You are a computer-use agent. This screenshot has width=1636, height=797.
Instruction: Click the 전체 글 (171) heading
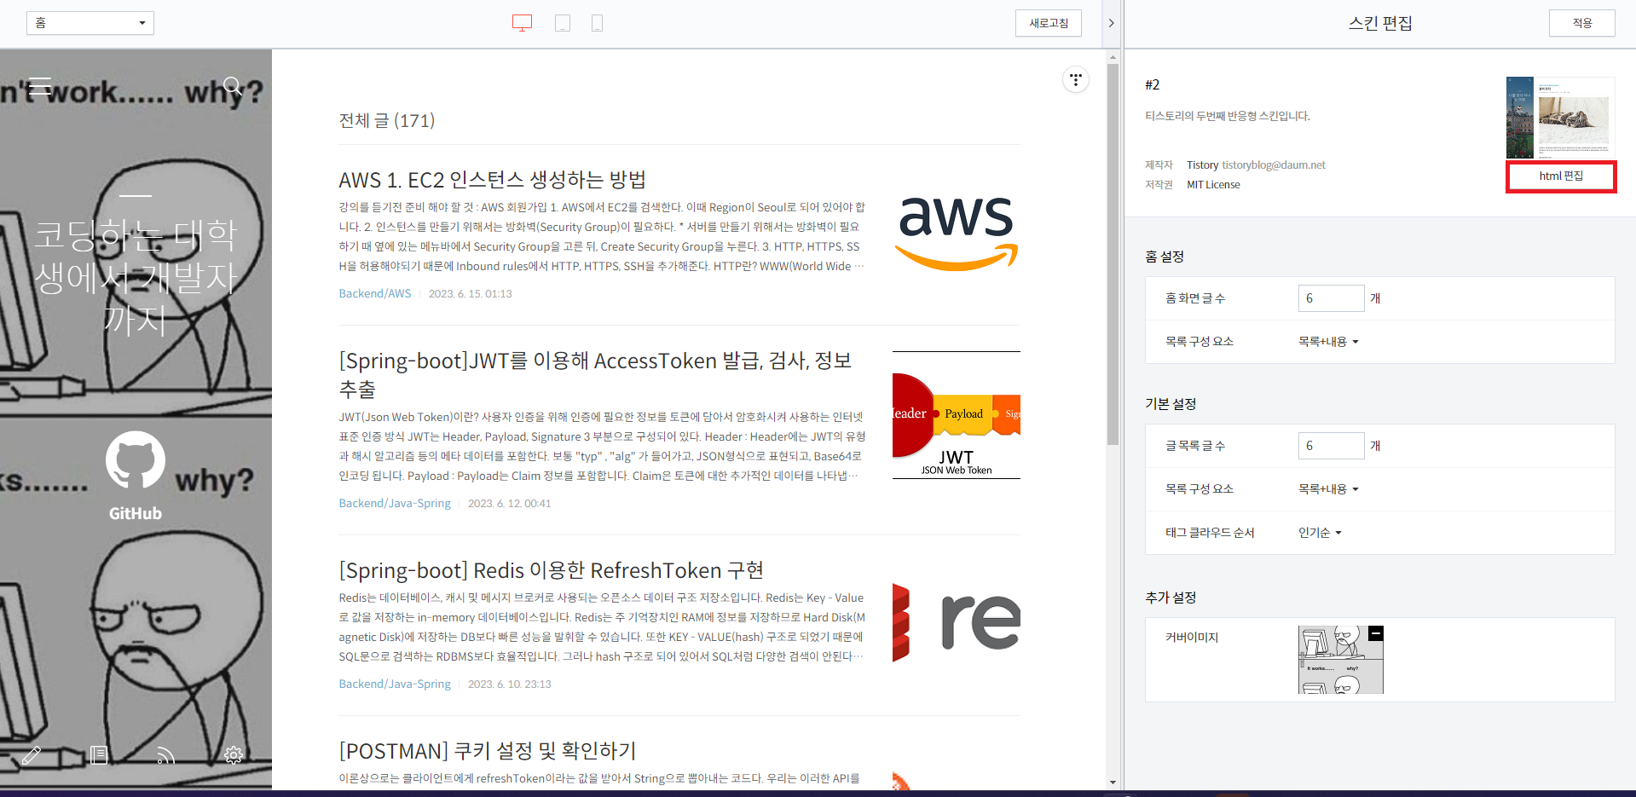(x=387, y=120)
